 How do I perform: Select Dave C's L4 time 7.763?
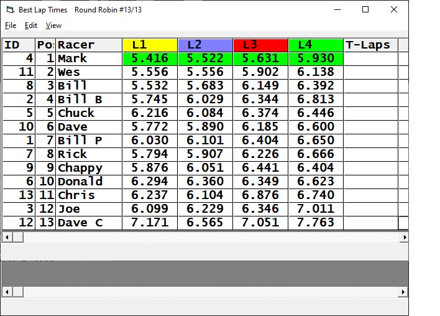(x=316, y=223)
